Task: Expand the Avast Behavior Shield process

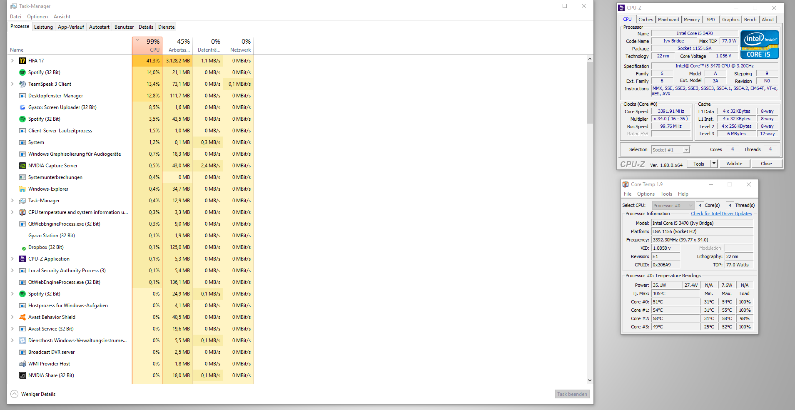Action: [x=12, y=317]
